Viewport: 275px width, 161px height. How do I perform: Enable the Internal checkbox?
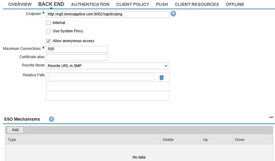(48, 23)
